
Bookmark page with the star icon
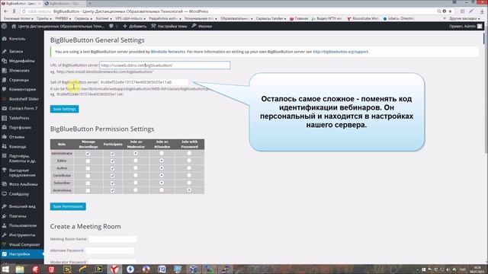pyautogui.click(x=450, y=11)
